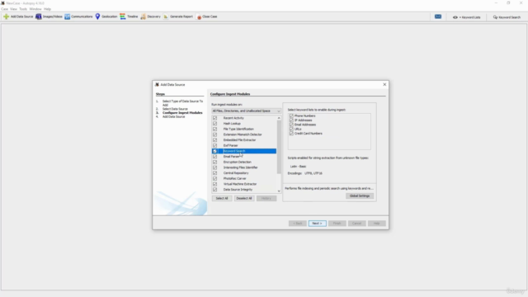Click the 'Latin - Basic' script text

click(x=298, y=167)
